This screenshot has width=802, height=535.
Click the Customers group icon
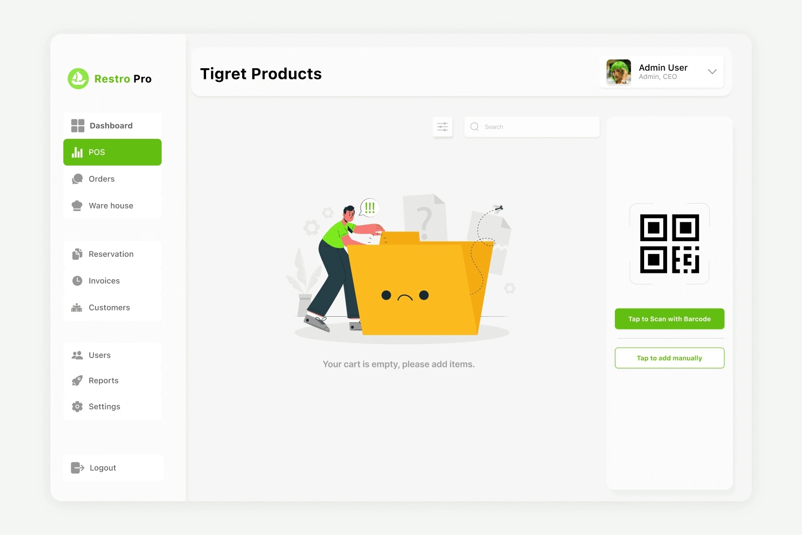click(77, 307)
